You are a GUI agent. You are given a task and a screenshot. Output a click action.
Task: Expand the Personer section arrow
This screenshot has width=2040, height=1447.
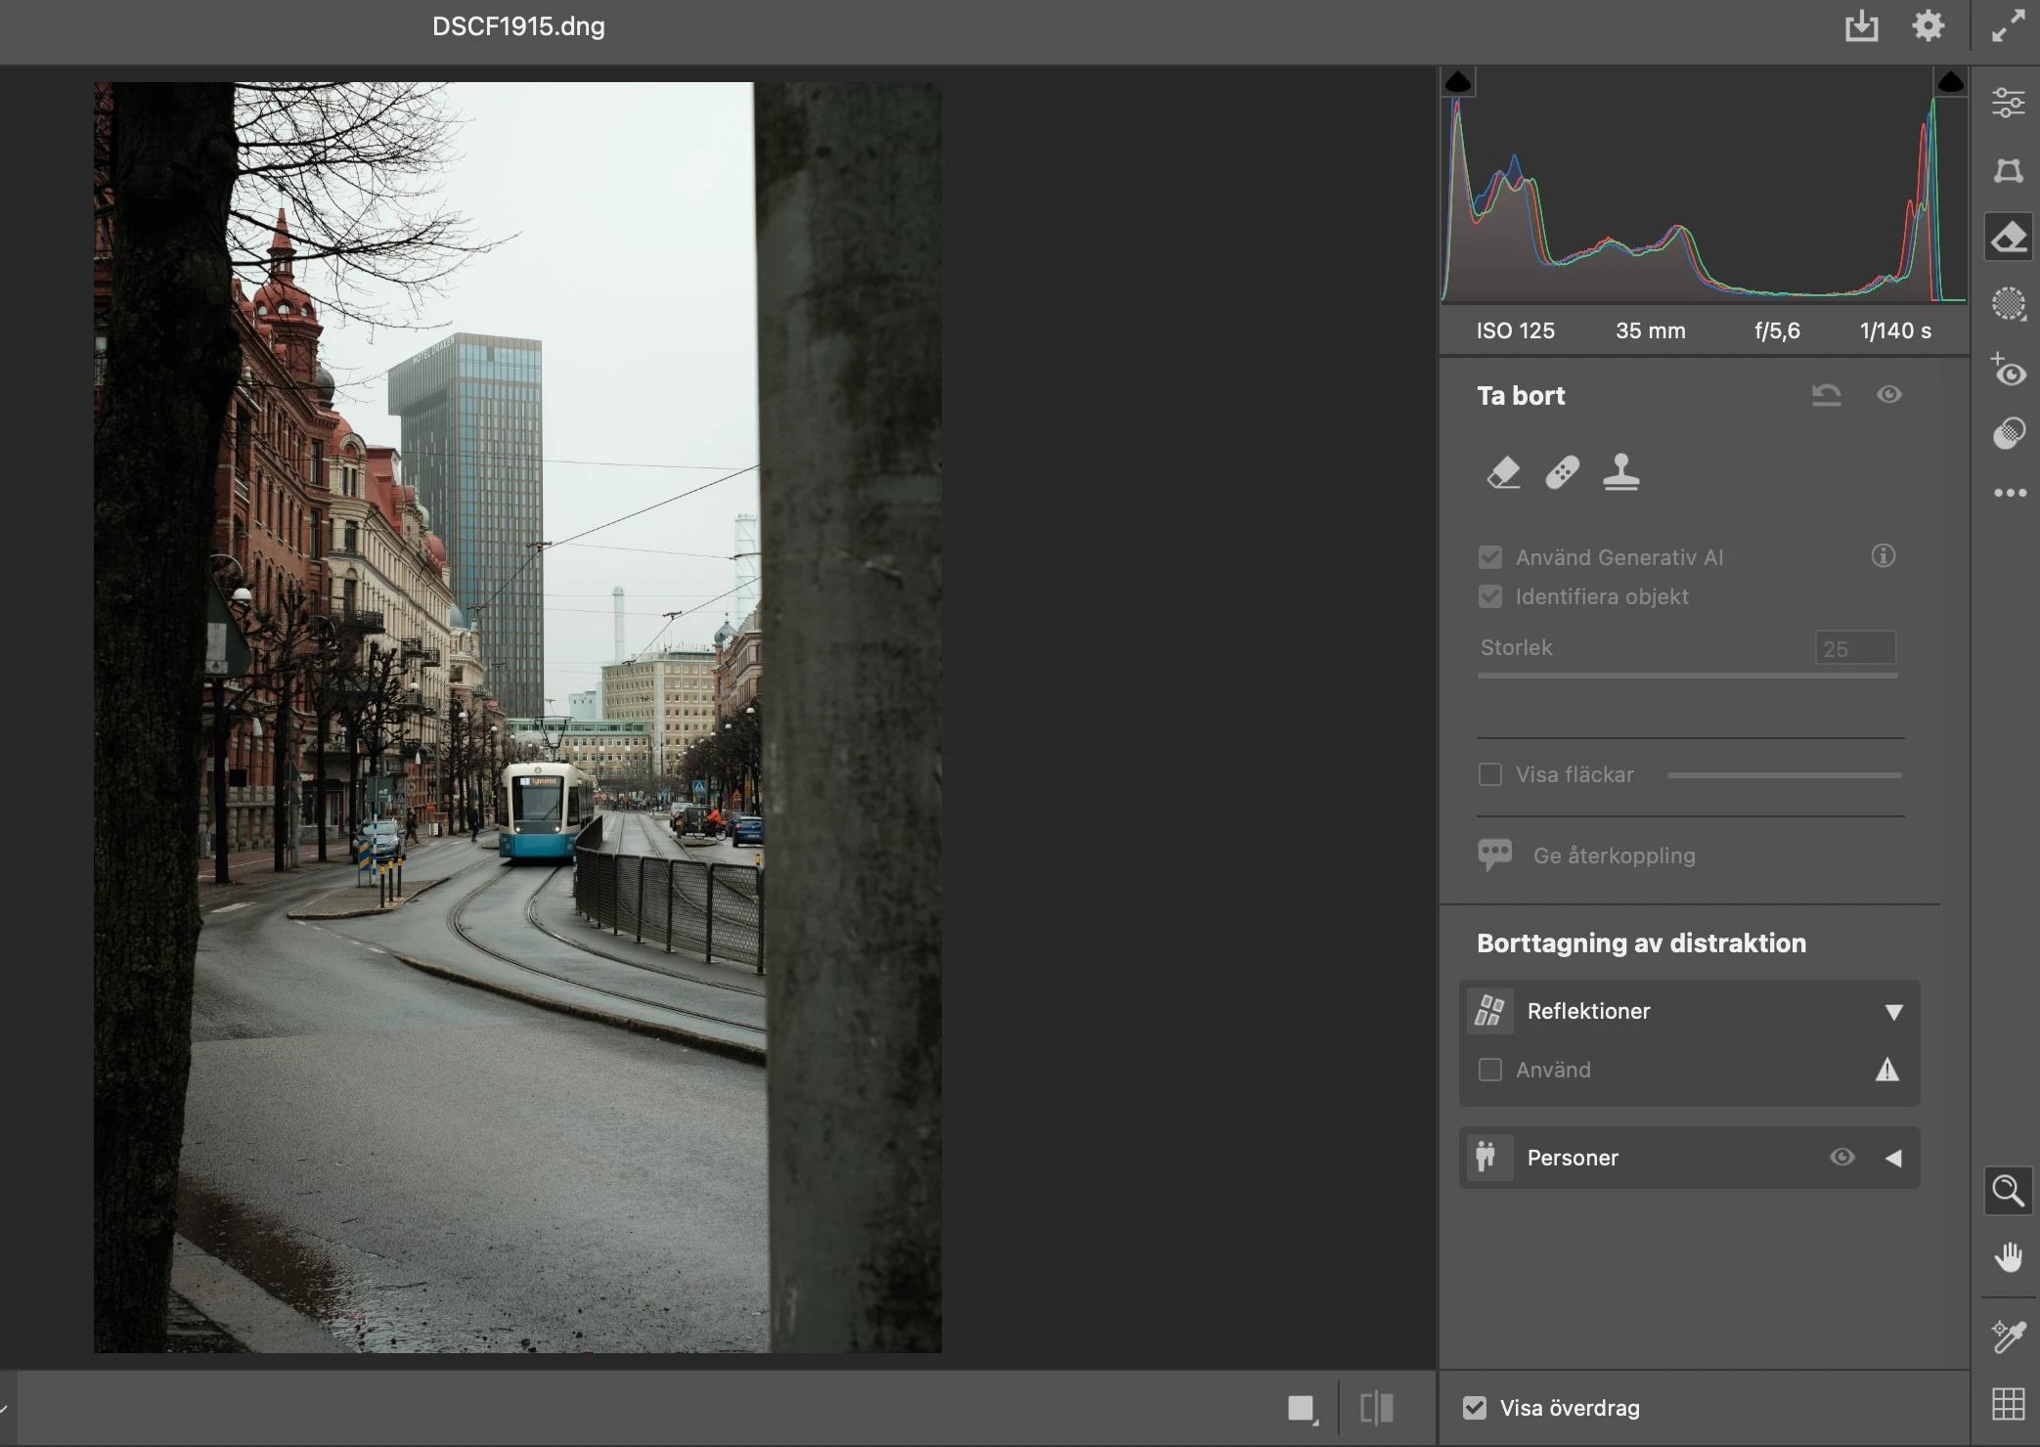1893,1159
